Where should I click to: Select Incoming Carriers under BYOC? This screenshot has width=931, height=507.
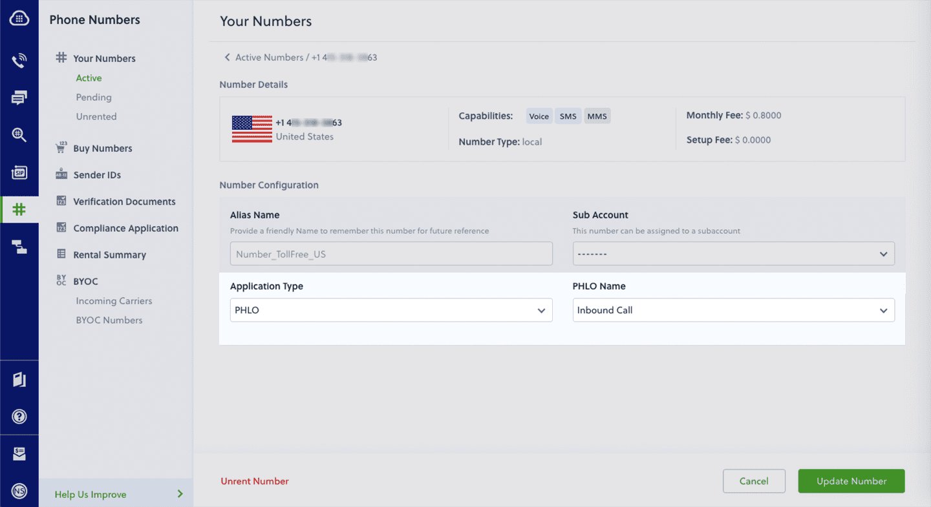[x=114, y=300]
